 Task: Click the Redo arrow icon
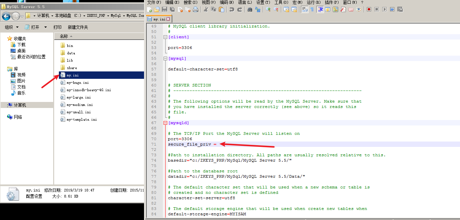pyautogui.click(x=240, y=9)
